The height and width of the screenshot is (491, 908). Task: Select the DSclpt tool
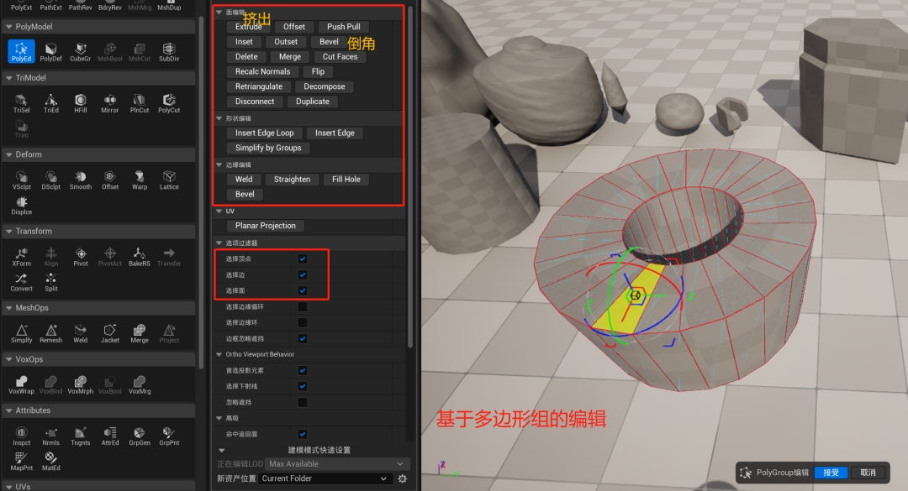pos(51,180)
